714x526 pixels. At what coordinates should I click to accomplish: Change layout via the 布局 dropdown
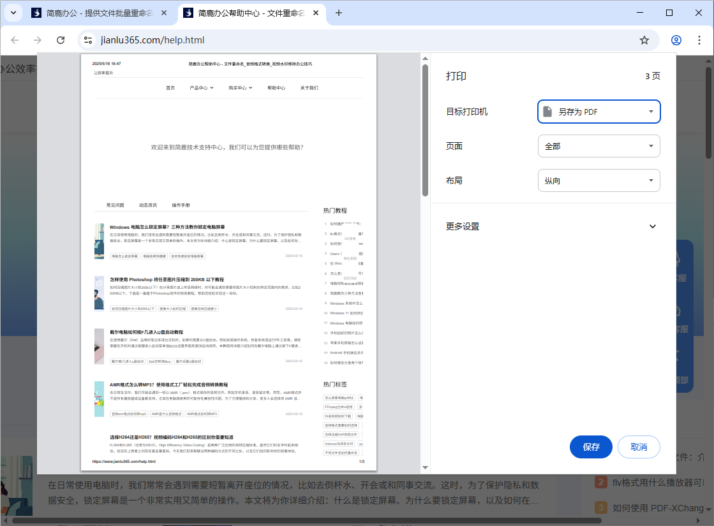point(599,180)
